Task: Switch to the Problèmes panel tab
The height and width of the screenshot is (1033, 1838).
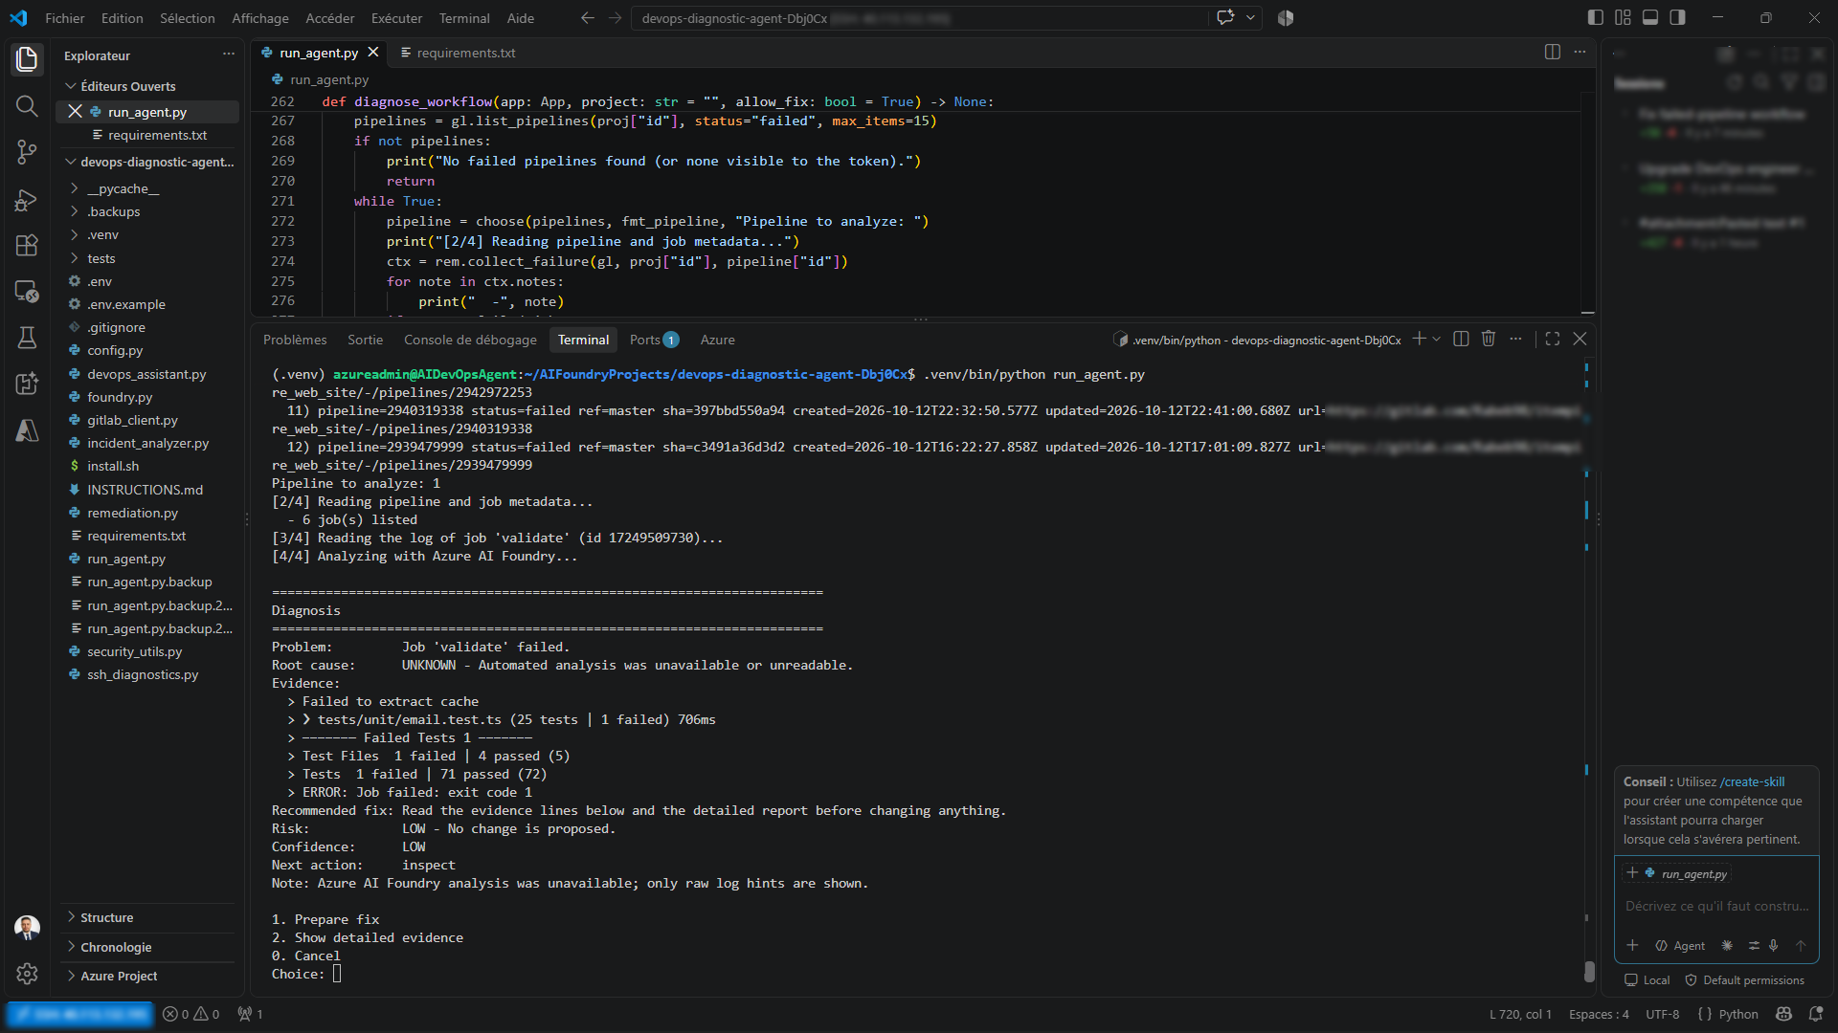Action: [295, 340]
